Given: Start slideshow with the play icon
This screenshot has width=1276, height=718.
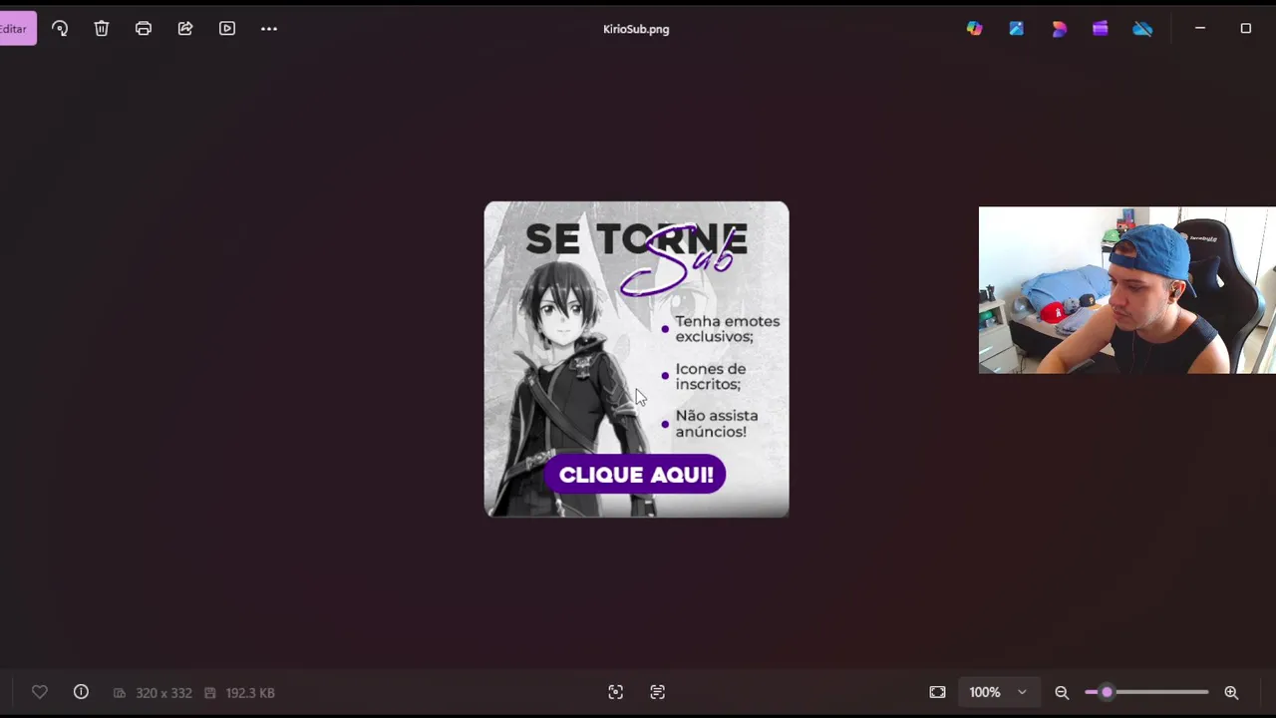Looking at the screenshot, I should 227,29.
